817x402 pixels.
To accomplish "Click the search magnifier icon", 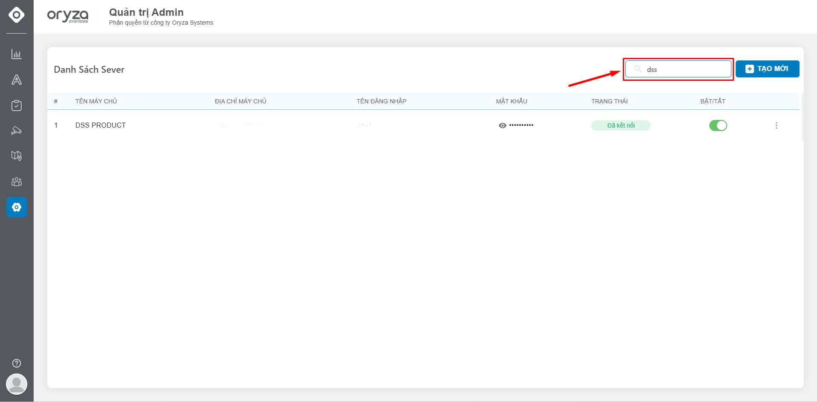I will (x=638, y=69).
